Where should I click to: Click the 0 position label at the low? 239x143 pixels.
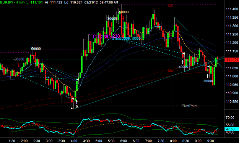[x=76, y=106]
